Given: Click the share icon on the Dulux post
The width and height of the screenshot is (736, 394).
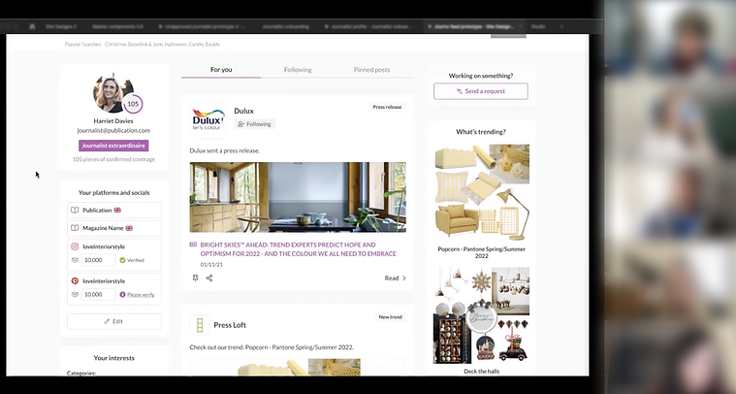Looking at the screenshot, I should [209, 278].
